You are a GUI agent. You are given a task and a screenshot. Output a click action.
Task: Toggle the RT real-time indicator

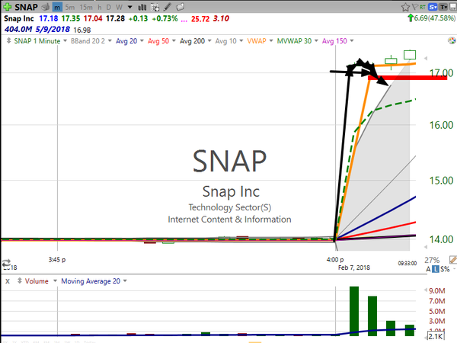coord(422,7)
